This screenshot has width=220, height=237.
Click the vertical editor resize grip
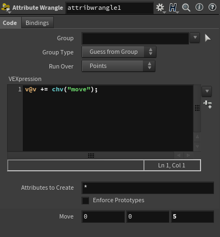coord(197,108)
